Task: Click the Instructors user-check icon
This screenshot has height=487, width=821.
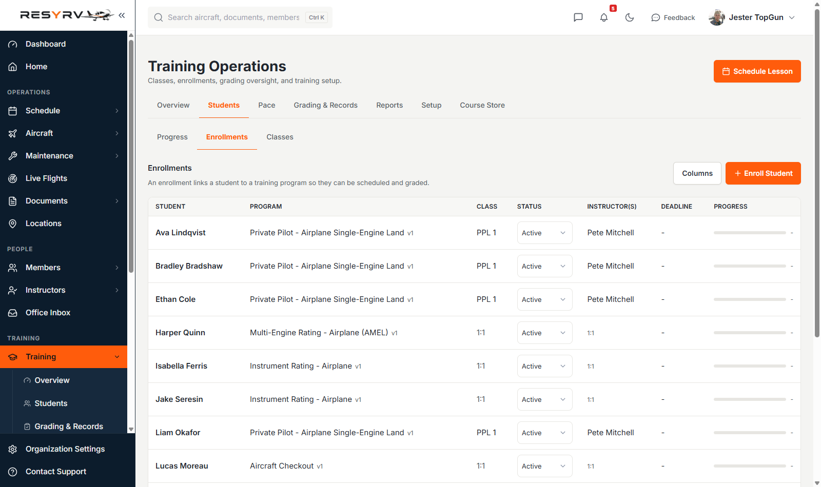Action: coord(13,290)
